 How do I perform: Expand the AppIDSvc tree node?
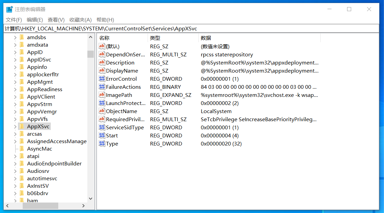click(x=15, y=60)
